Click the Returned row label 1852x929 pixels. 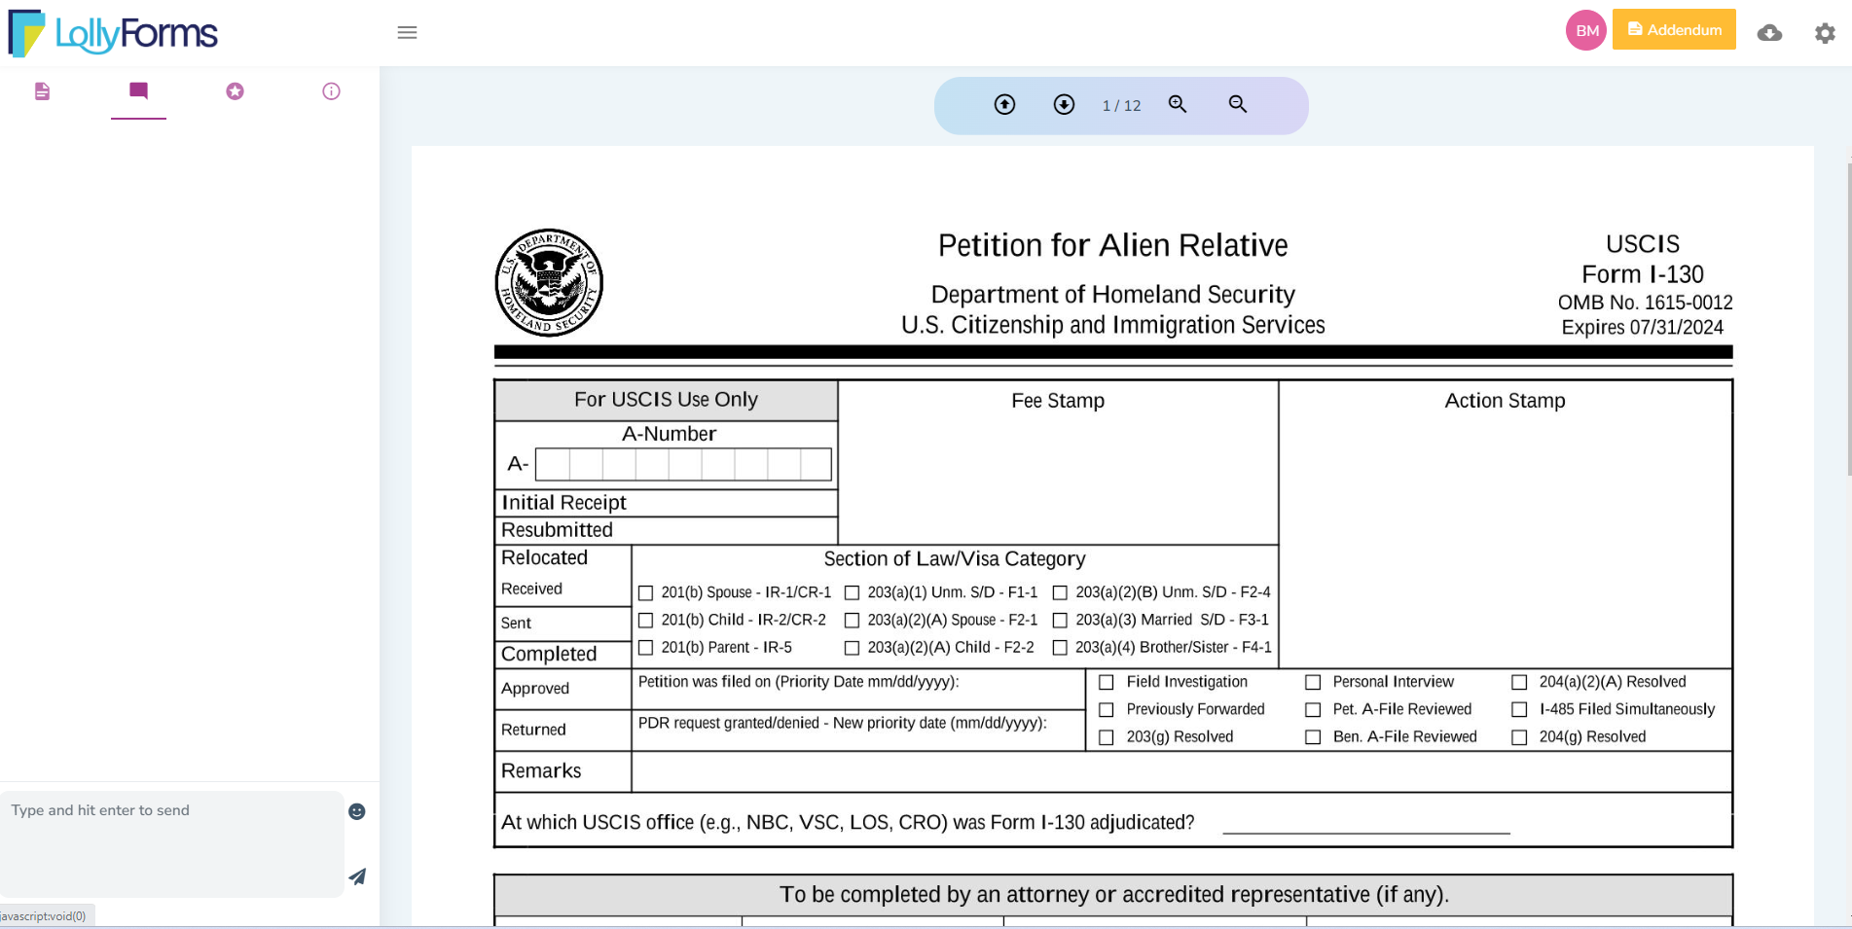click(533, 730)
